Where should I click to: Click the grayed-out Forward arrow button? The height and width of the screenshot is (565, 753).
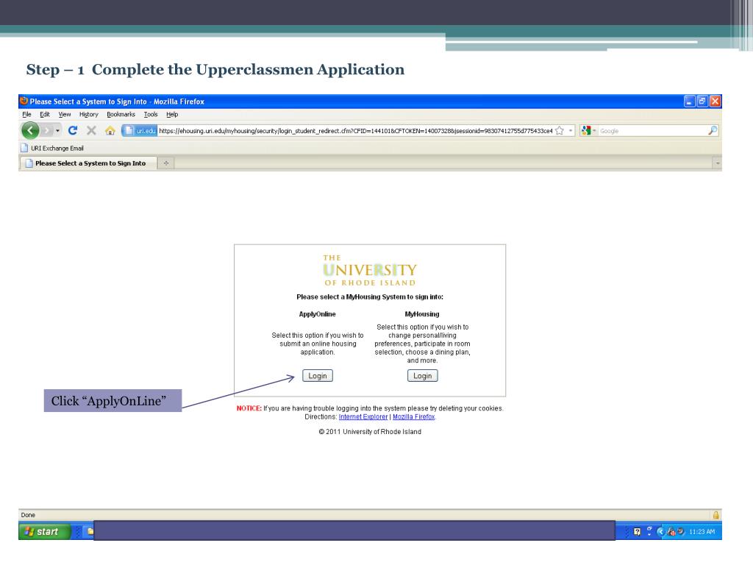pos(46,131)
